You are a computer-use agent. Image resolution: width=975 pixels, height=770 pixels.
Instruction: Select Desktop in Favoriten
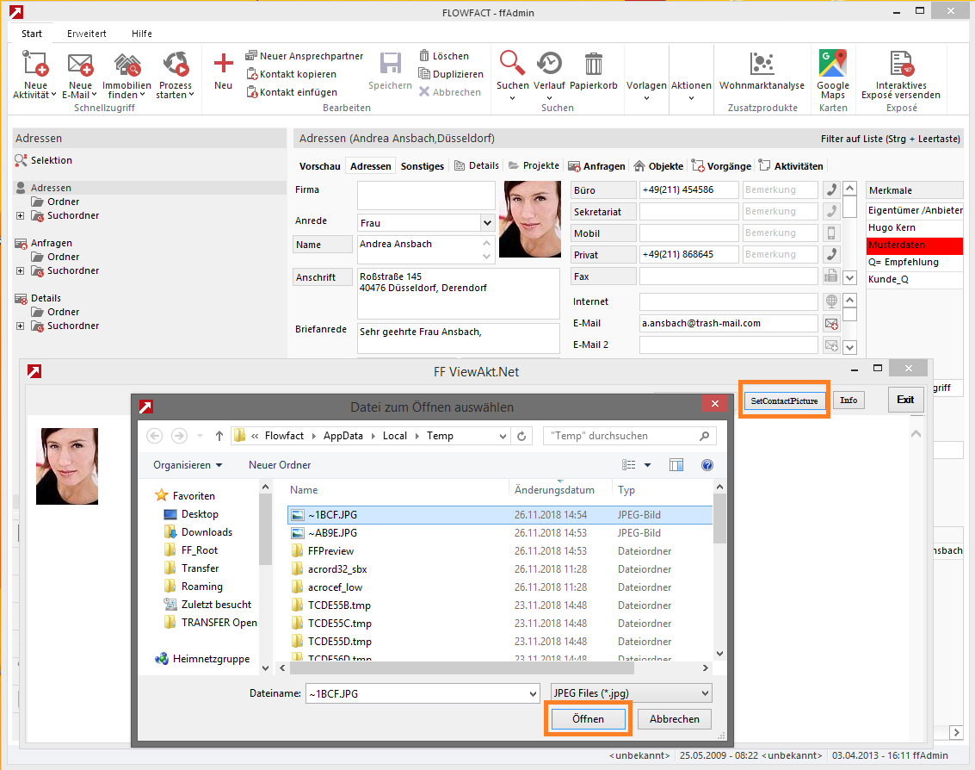coord(192,514)
